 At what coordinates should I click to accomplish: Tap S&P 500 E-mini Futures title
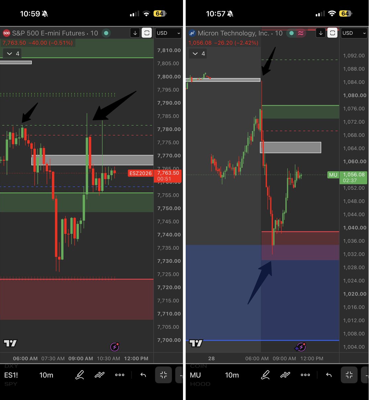[48, 33]
